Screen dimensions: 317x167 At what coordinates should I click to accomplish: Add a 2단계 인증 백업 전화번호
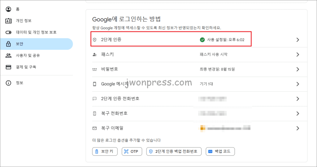174,152
